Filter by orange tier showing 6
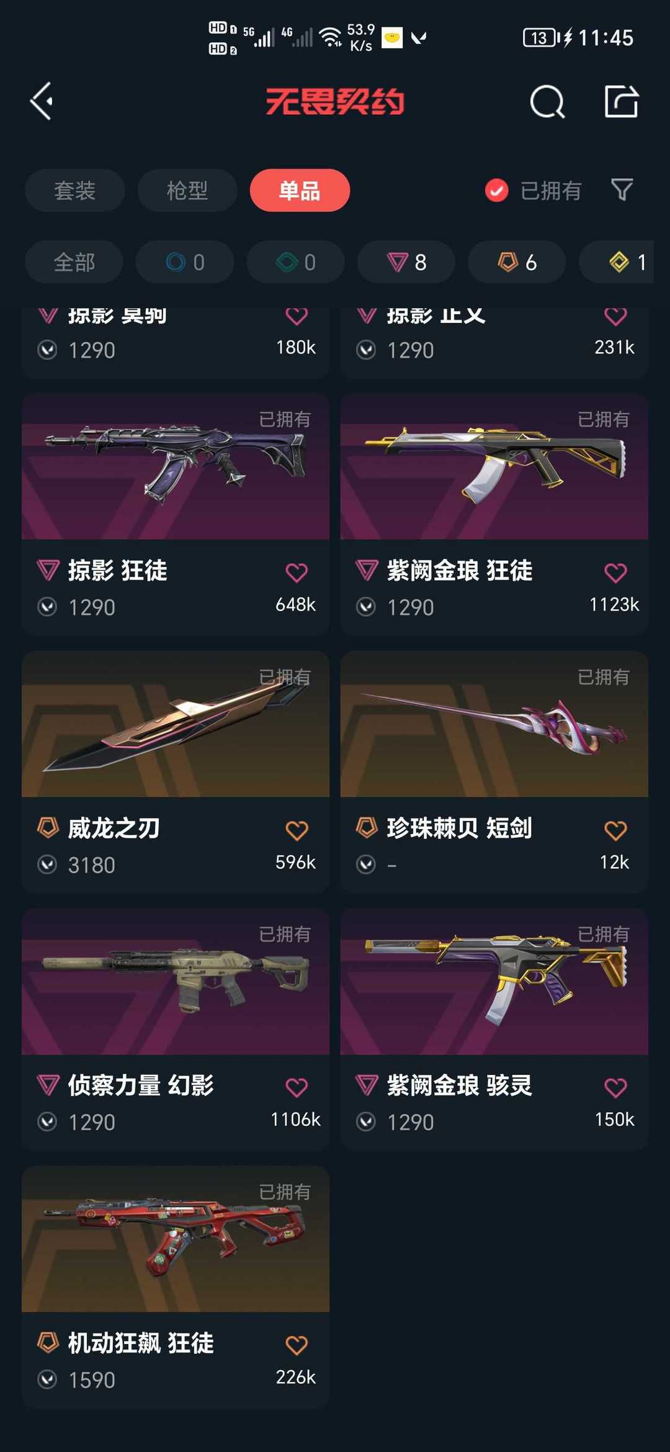Image resolution: width=670 pixels, height=1452 pixels. coord(517,262)
